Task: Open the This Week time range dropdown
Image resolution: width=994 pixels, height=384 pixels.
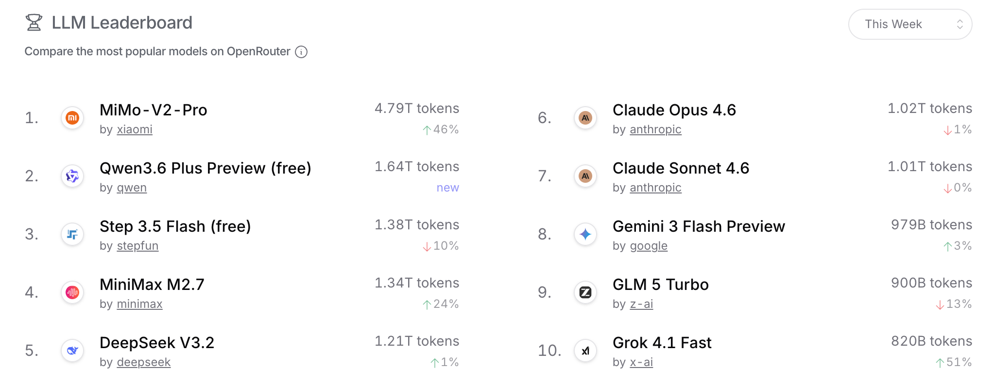Action: click(x=909, y=24)
